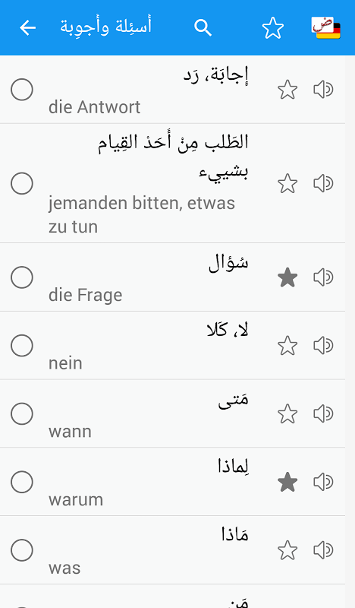
Task: Play audio for die Antwort
Action: click(x=323, y=90)
